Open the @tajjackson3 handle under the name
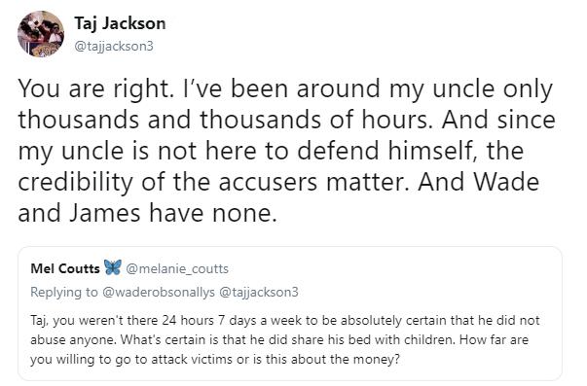This screenshot has height=386, width=587. click(x=114, y=46)
